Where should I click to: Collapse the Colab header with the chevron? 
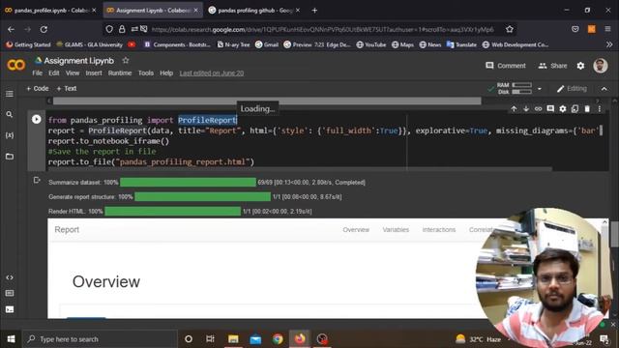click(604, 89)
